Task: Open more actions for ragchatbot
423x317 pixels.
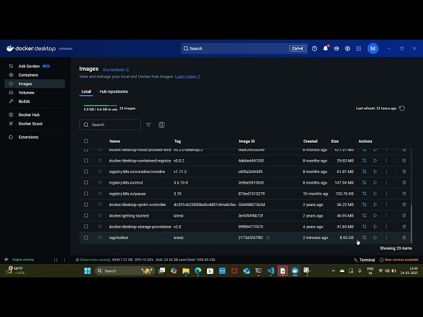Action: pos(386,238)
